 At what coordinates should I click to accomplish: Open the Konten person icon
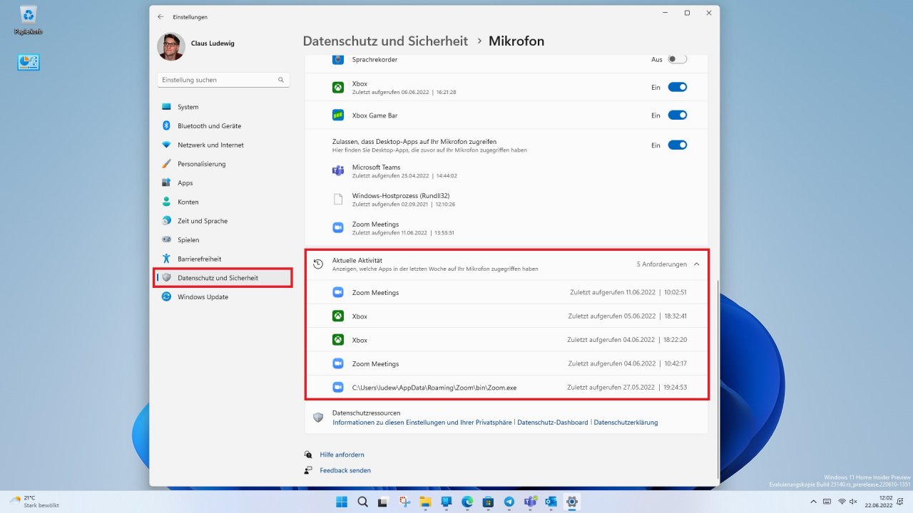(x=166, y=202)
